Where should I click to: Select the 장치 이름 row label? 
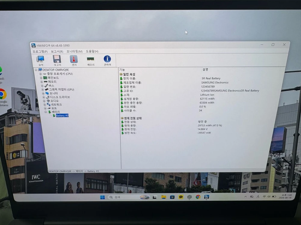(x=130, y=79)
